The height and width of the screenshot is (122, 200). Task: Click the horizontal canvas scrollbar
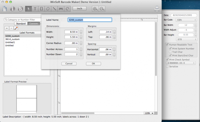(x=78, y=113)
